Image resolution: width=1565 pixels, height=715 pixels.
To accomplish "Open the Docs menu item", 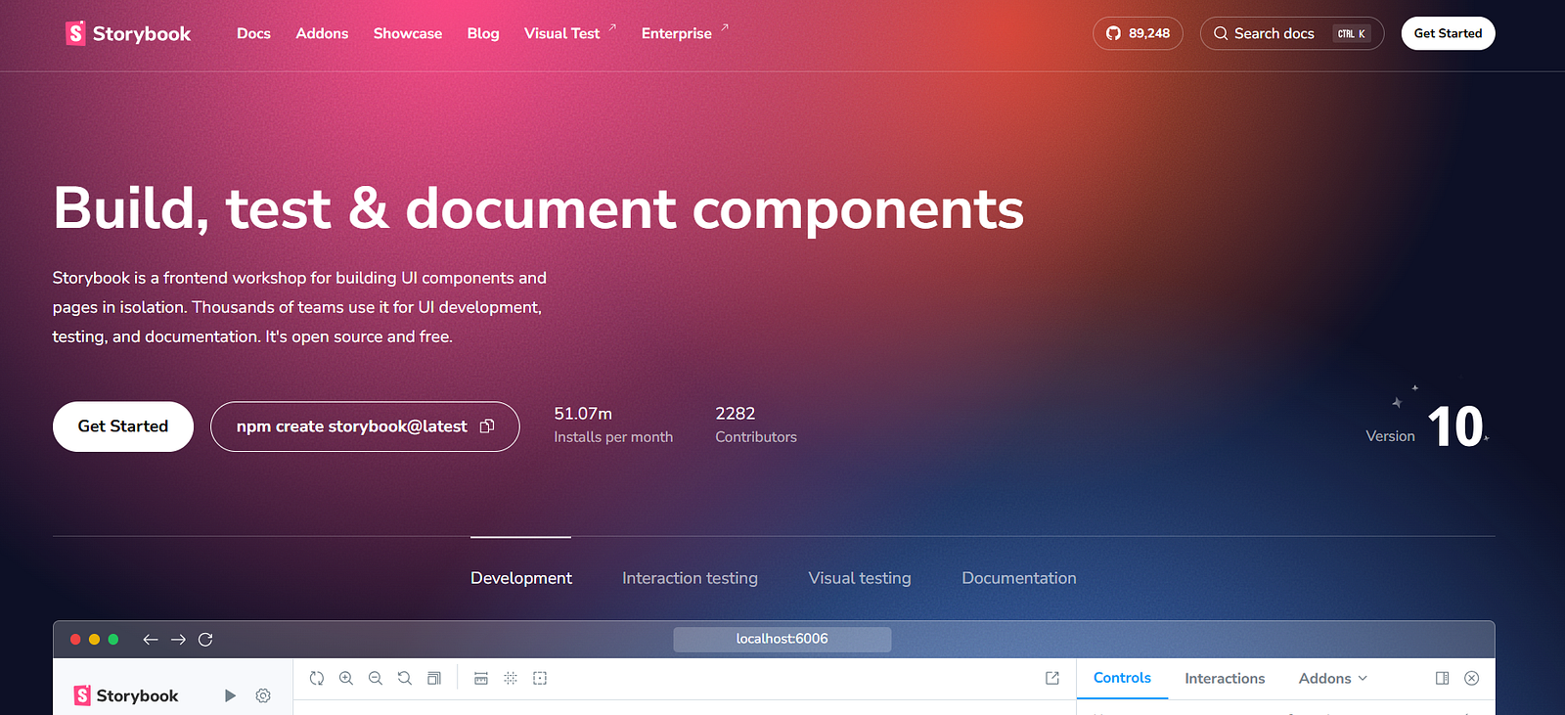I will (x=253, y=33).
